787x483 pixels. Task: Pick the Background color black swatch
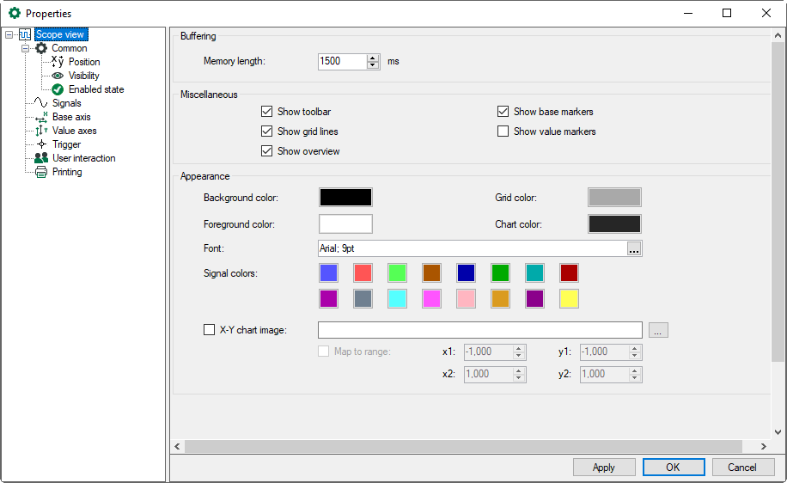pos(345,198)
